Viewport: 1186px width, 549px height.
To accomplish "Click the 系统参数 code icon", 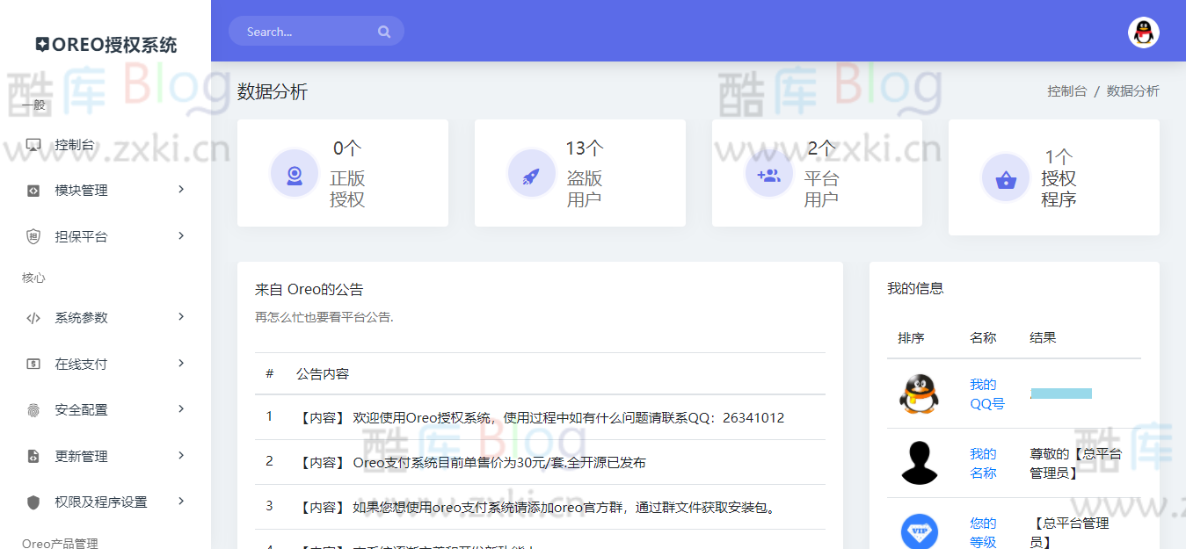I will pos(33,317).
